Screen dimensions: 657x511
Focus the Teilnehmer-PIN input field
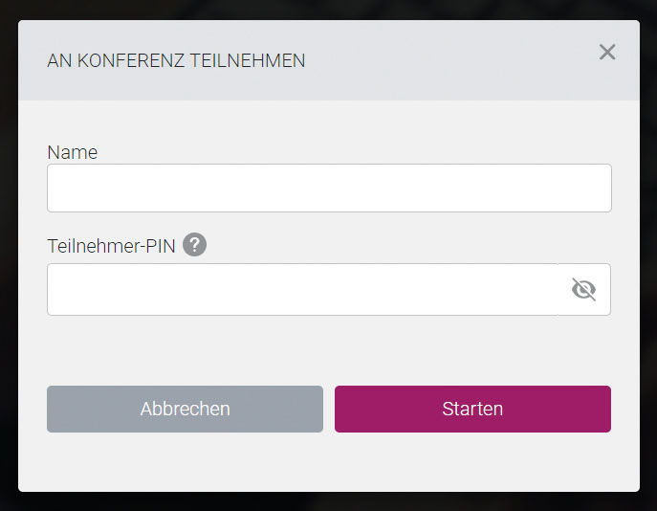coord(302,289)
